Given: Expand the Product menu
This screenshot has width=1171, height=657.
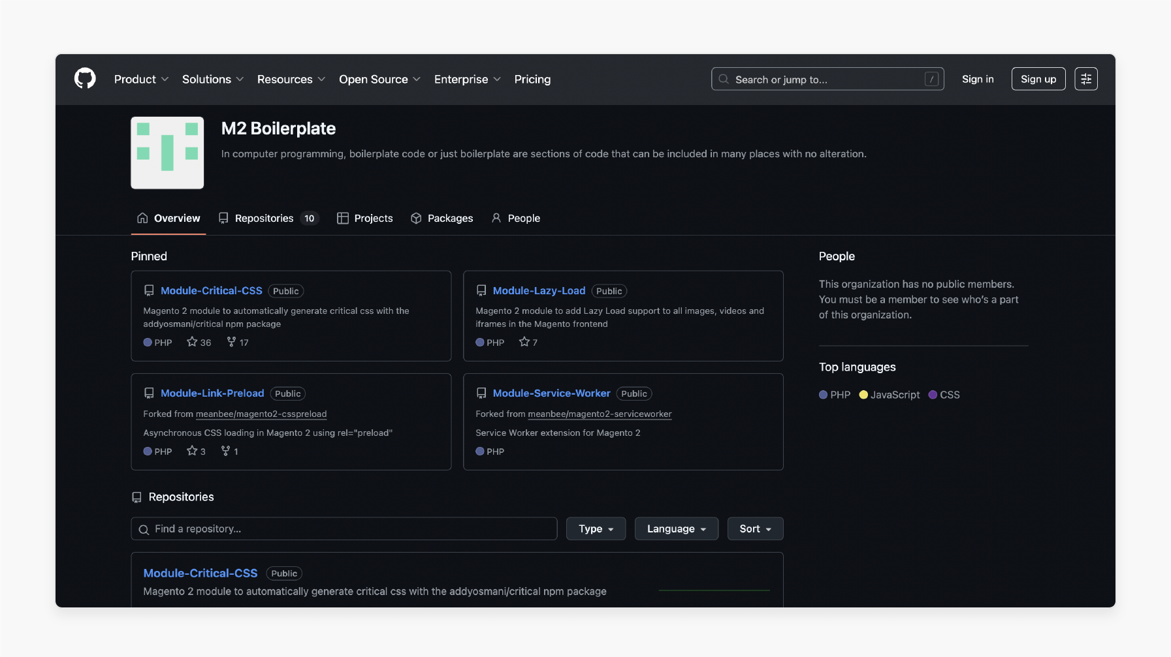Looking at the screenshot, I should (x=141, y=79).
